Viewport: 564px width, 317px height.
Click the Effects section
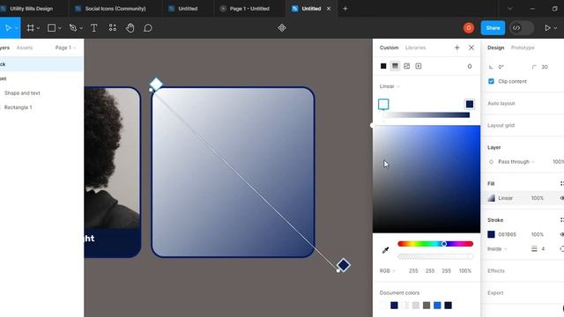[495, 270]
